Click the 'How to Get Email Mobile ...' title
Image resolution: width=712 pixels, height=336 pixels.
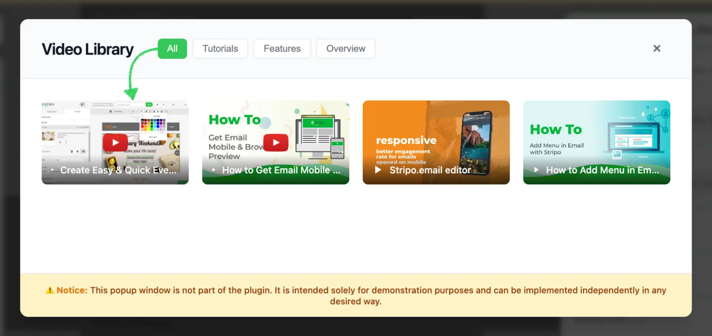pos(281,170)
